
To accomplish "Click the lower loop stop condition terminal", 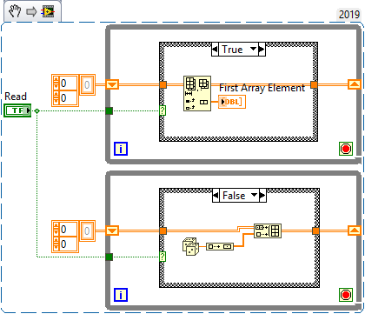I will click(x=346, y=295).
